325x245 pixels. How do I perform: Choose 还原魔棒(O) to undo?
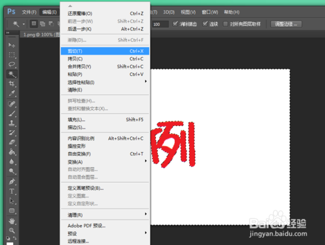click(105, 14)
